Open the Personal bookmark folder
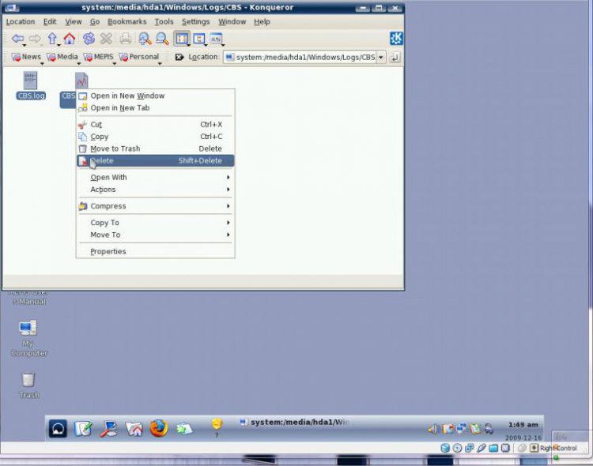Screen dimensions: 593x466 coord(139,57)
